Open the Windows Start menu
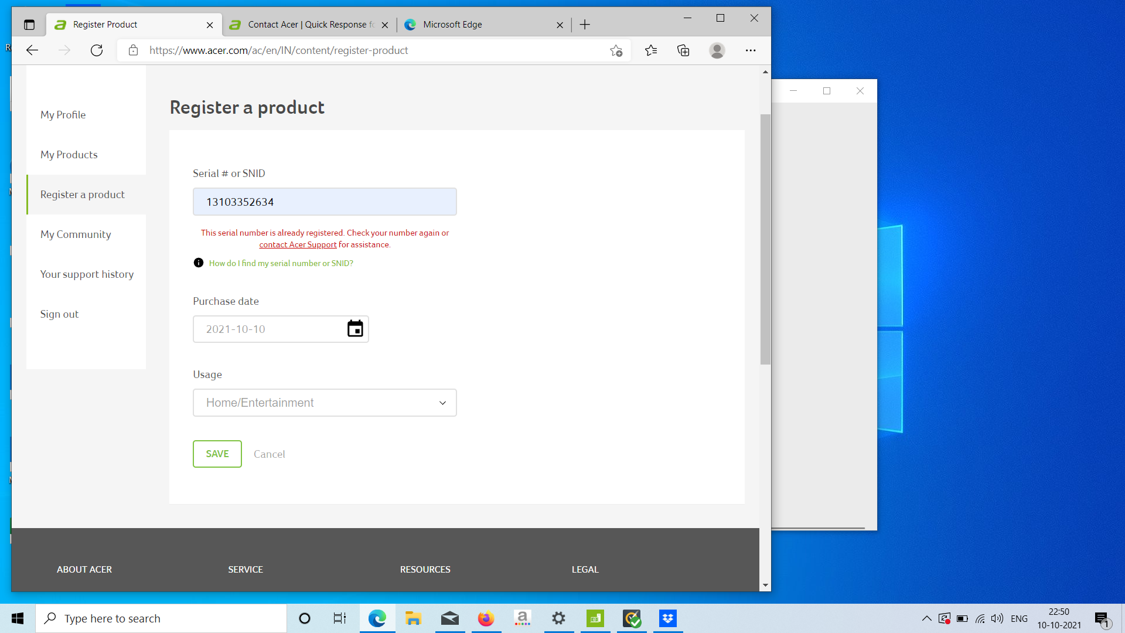This screenshot has height=633, width=1125. [18, 618]
